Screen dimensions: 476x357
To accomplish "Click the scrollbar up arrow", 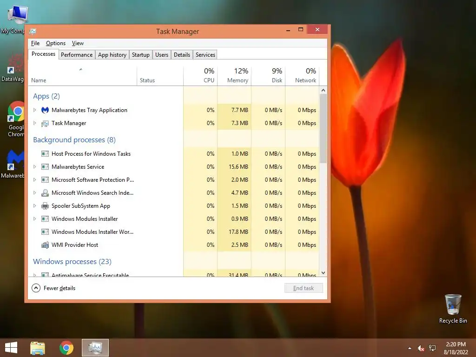I will click(x=324, y=91).
